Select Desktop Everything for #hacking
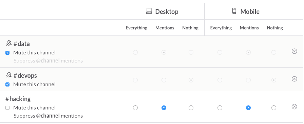This screenshot has width=304, height=124. point(135,108)
